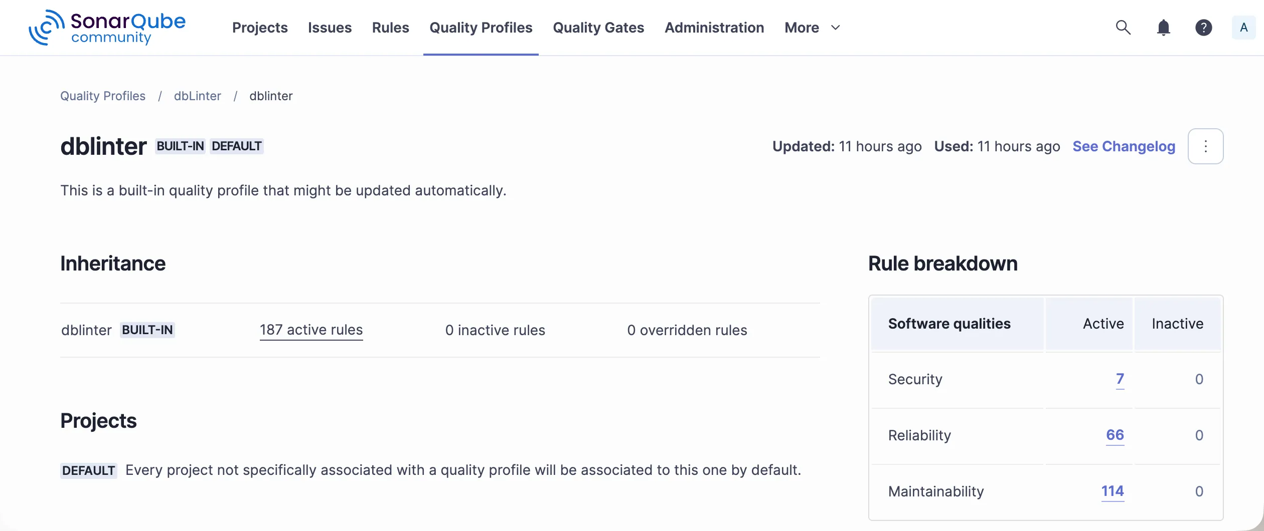View the 114 active Maintainability rules
Viewport: 1264px width, 531px height.
click(1112, 491)
